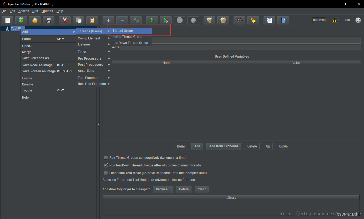Click the Browse... classpath button
Viewport: 364px width, 219px height.
[x=163, y=189]
